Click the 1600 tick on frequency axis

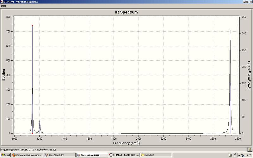click(89, 138)
